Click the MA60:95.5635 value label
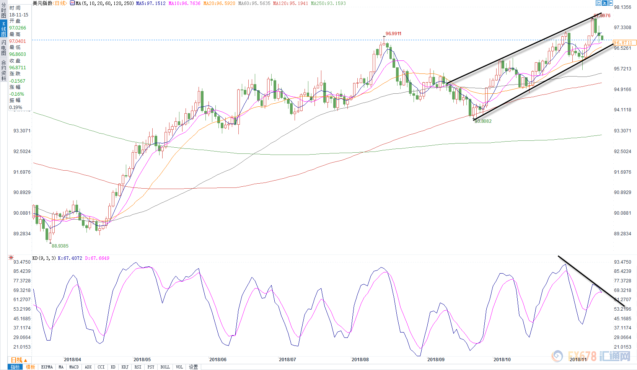The height and width of the screenshot is (370, 637). [254, 3]
